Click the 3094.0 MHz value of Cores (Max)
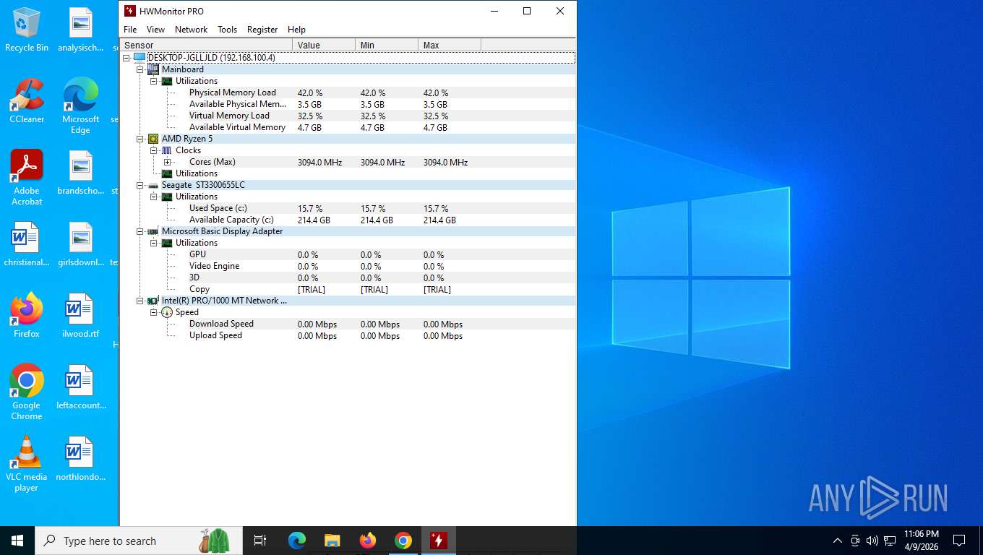This screenshot has width=983, height=555. point(319,163)
